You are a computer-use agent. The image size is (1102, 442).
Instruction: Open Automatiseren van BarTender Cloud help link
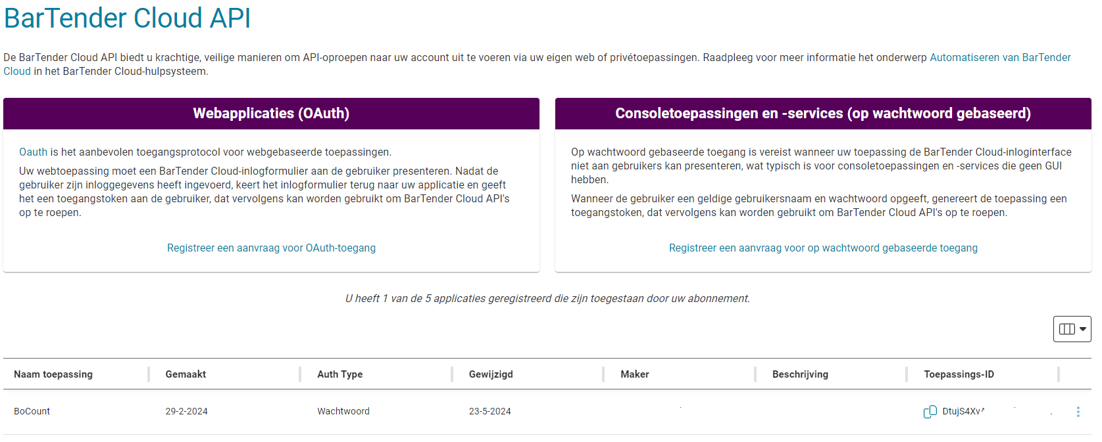[999, 58]
